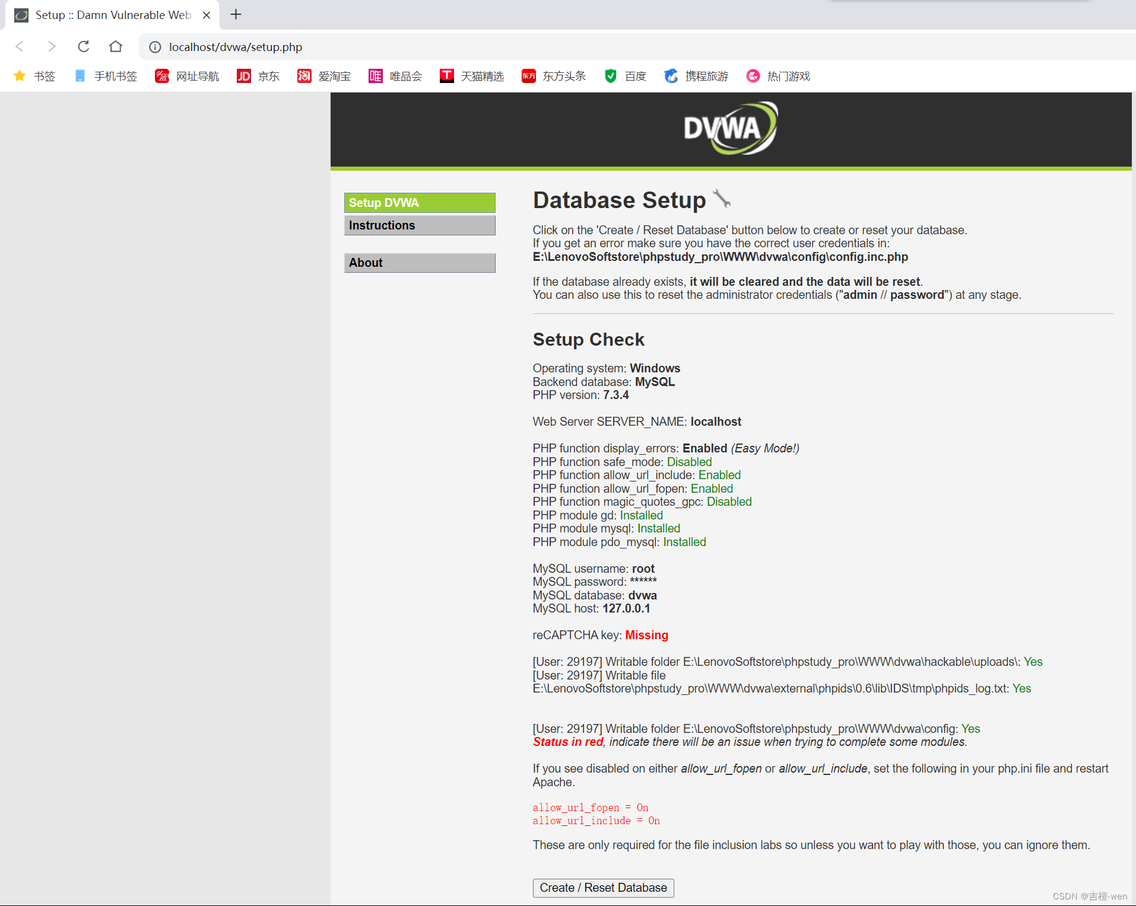Open the 东方头条 bookmark
The image size is (1136, 906).
tap(554, 76)
